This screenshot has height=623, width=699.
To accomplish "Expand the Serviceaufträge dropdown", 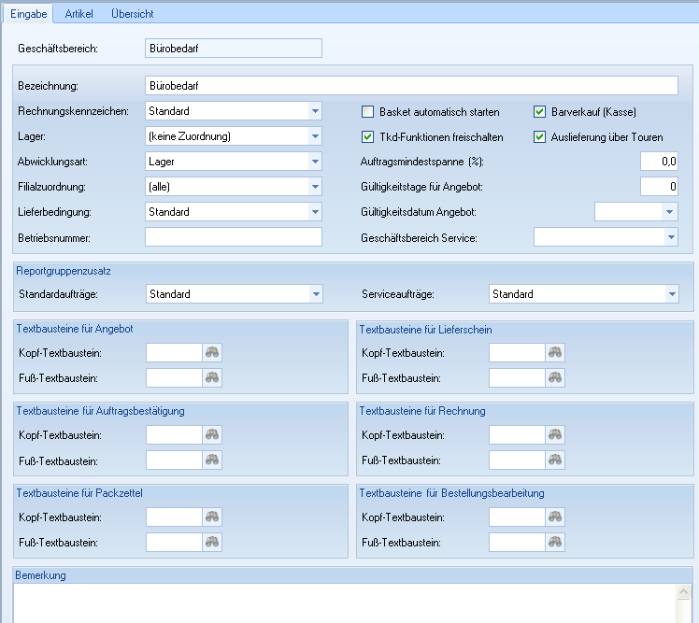I will coord(671,294).
